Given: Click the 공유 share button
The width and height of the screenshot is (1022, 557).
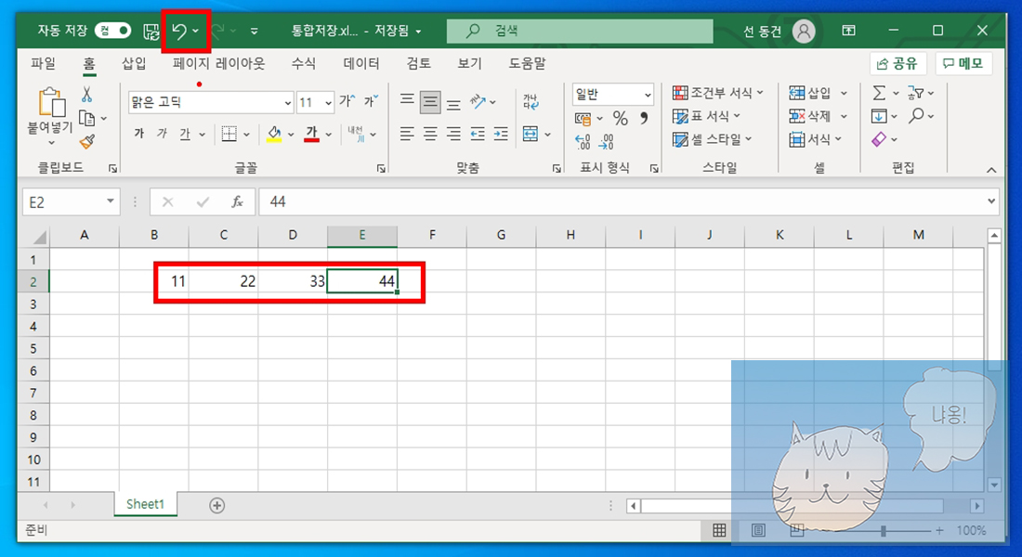Looking at the screenshot, I should click(898, 63).
